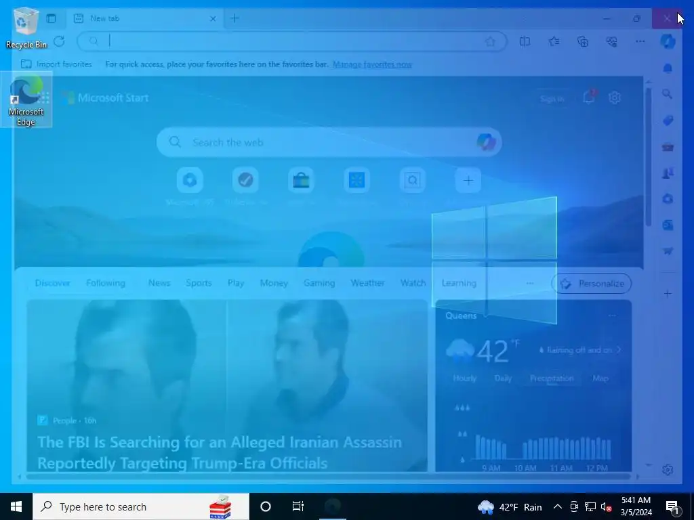
Task: Open the Money feed tab
Action: (274, 283)
